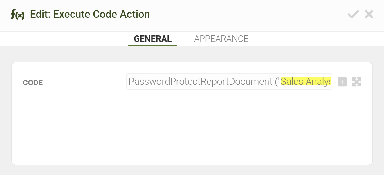Screen dimensions: 384x175
Task: Click blank header area beside the title
Action: (247, 15)
